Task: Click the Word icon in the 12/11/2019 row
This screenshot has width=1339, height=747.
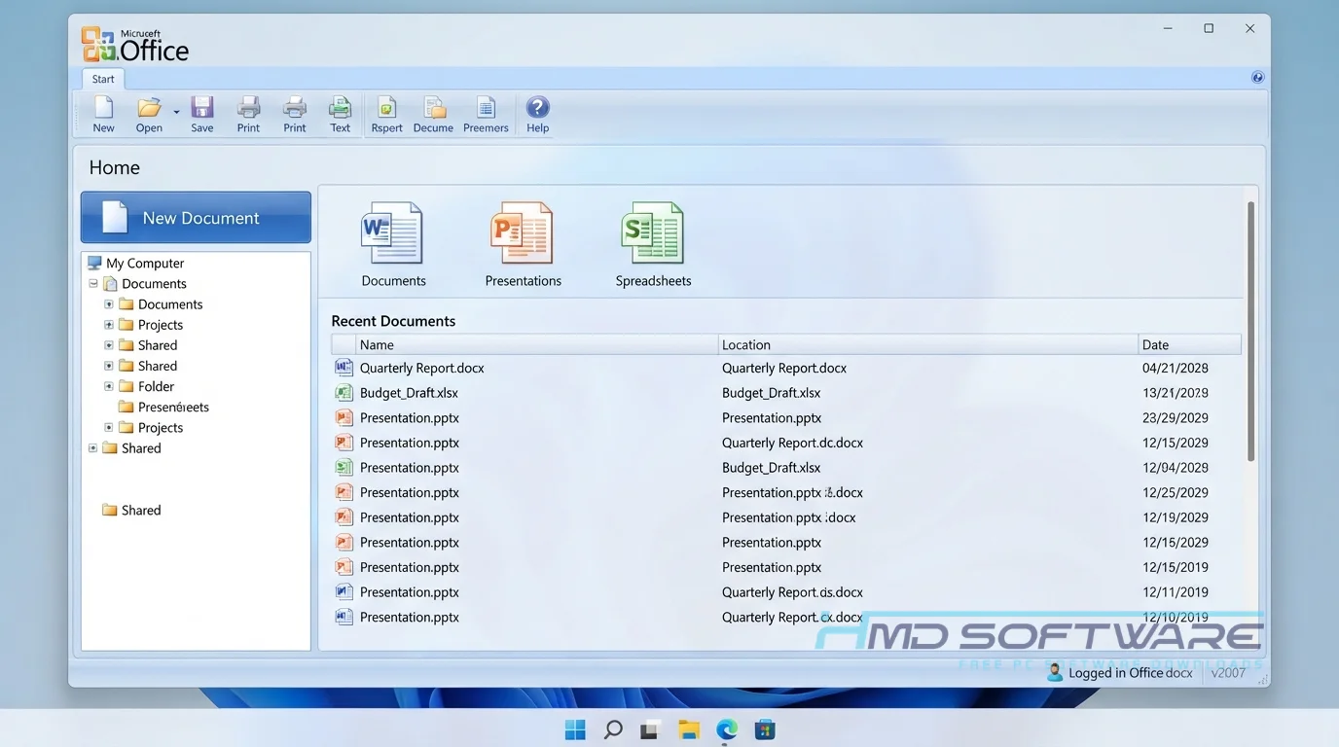Action: click(344, 591)
